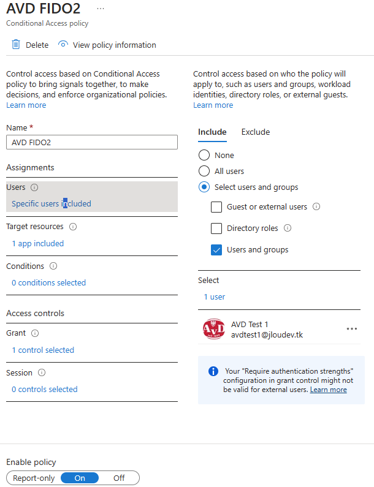The height and width of the screenshot is (487, 374).
Task: Check the Guest or external users checkbox
Action: tap(216, 207)
